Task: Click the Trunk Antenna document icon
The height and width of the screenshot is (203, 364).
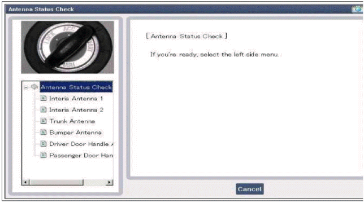Action: point(44,121)
